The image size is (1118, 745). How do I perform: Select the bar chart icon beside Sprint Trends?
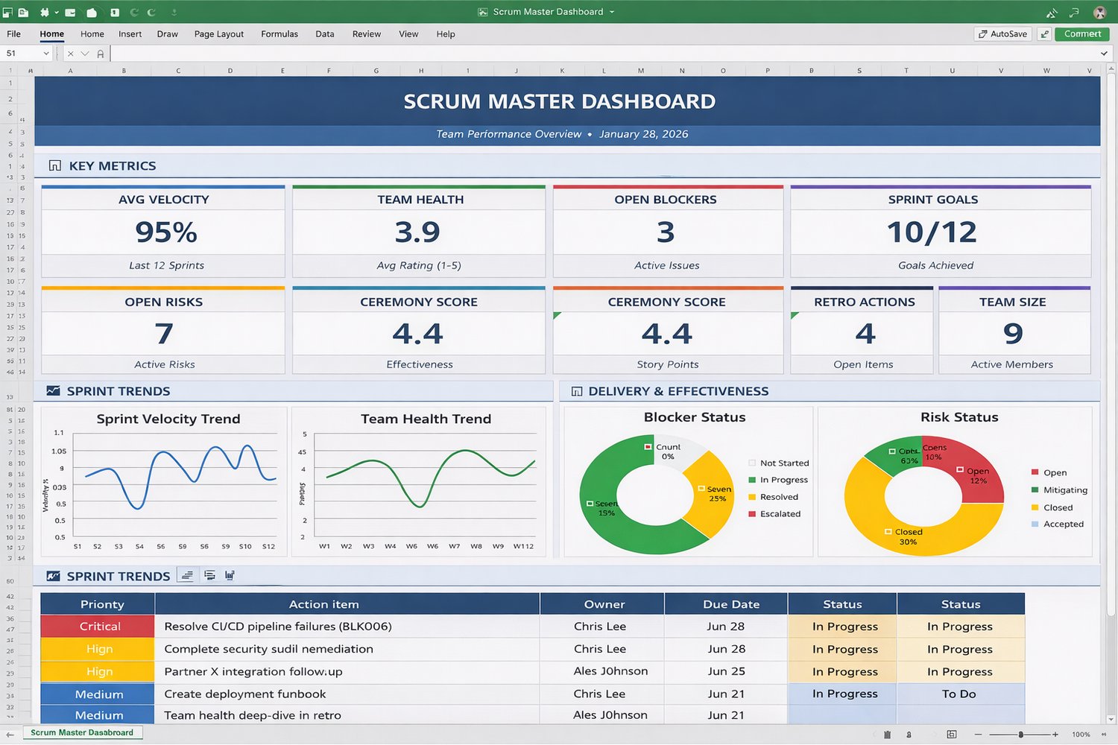pyautogui.click(x=230, y=574)
